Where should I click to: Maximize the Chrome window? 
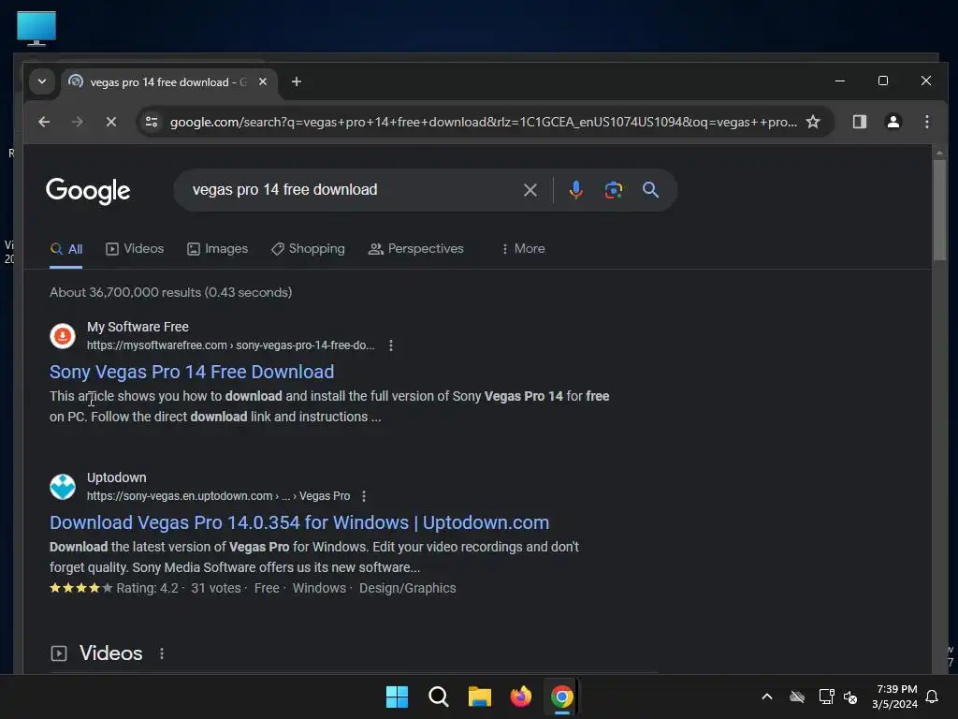883,81
